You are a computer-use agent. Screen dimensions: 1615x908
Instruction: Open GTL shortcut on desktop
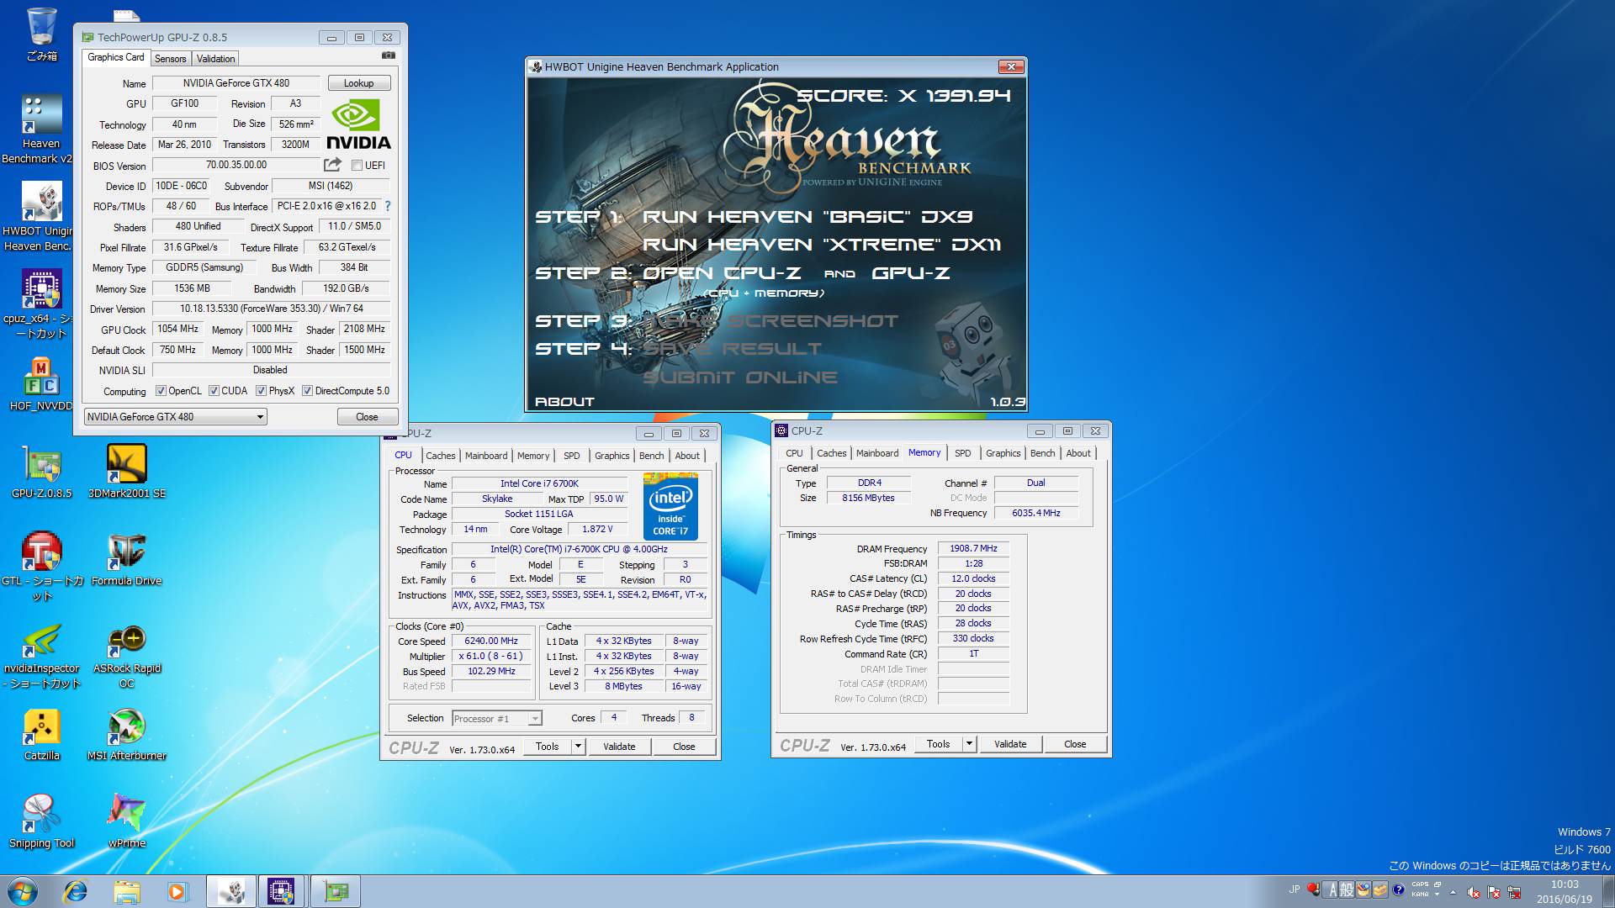pyautogui.click(x=41, y=567)
